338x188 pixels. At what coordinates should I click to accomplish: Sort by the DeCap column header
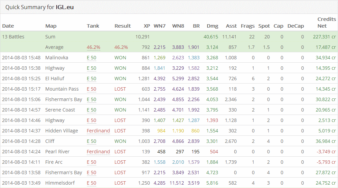click(295, 26)
